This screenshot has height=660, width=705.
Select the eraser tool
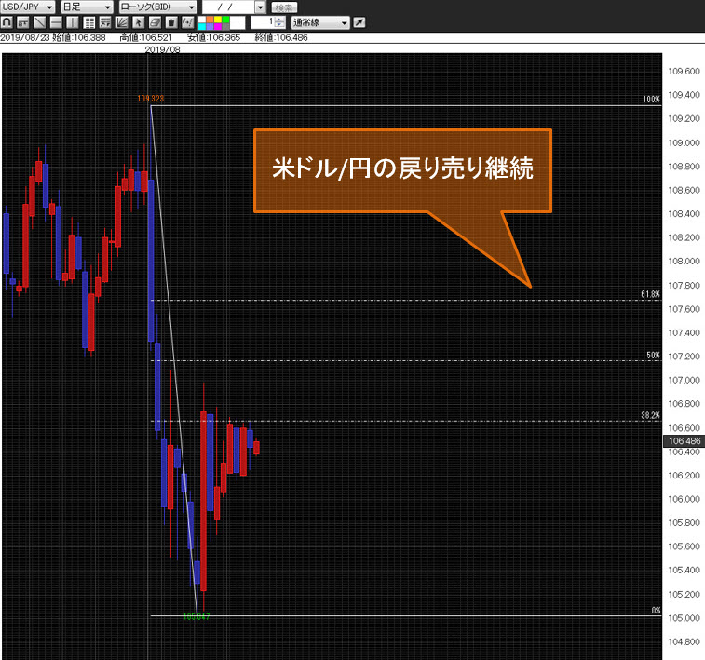(x=156, y=22)
